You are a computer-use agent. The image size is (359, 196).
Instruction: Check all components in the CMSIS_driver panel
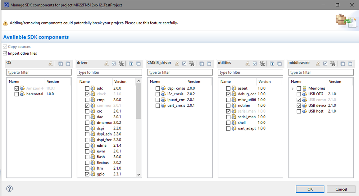click(x=184, y=64)
